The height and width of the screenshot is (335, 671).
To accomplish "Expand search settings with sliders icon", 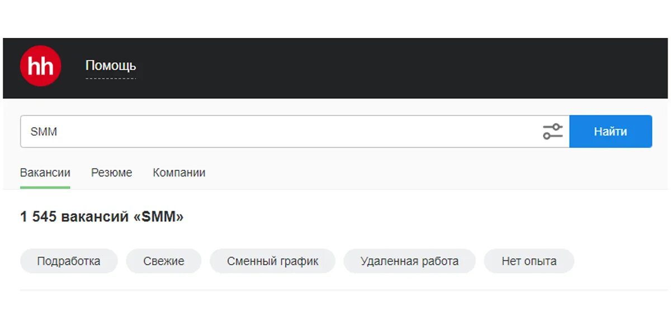I will 552,132.
